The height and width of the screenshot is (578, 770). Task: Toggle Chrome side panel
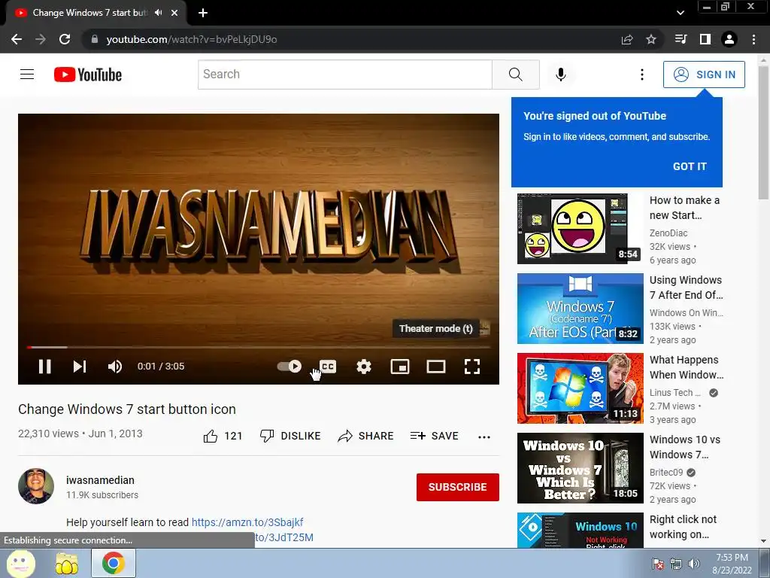click(705, 39)
